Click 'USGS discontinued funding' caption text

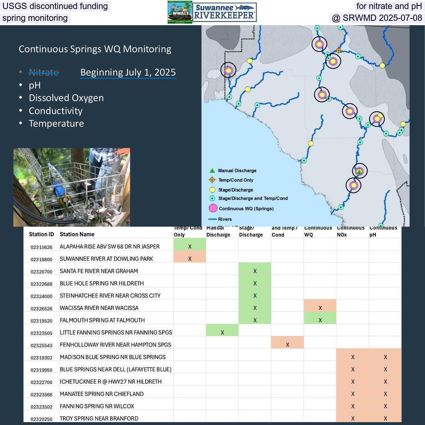click(55, 6)
